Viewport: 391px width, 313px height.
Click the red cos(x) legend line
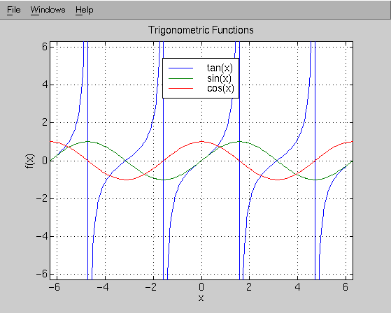click(x=180, y=88)
